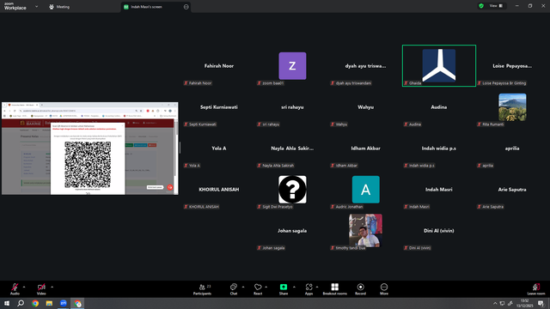Viewport: 550px width, 309px height.
Task: Open the Participants panel
Action: (x=203, y=289)
